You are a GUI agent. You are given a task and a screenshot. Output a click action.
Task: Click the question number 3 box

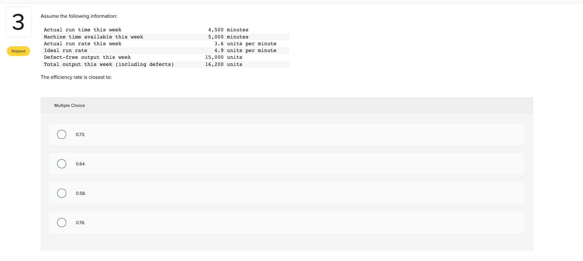(18, 21)
